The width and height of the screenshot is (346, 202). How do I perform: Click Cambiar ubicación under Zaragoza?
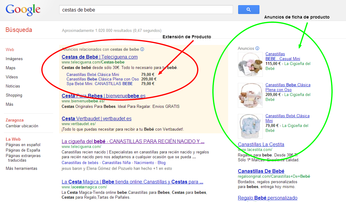(x=22, y=126)
